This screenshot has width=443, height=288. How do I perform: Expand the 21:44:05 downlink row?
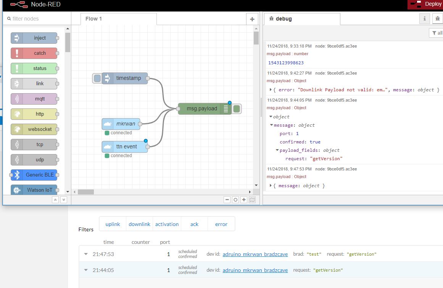click(86, 270)
